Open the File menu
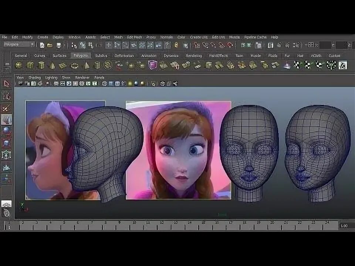 tap(4, 37)
